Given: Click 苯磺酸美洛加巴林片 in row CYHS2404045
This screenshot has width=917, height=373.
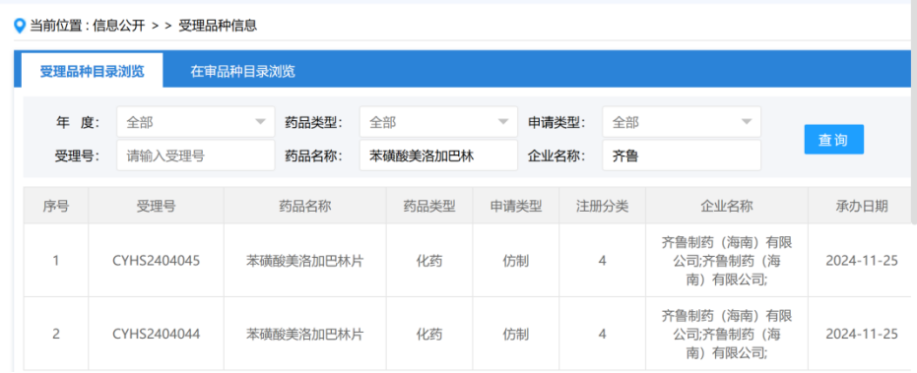Looking at the screenshot, I should 304,261.
